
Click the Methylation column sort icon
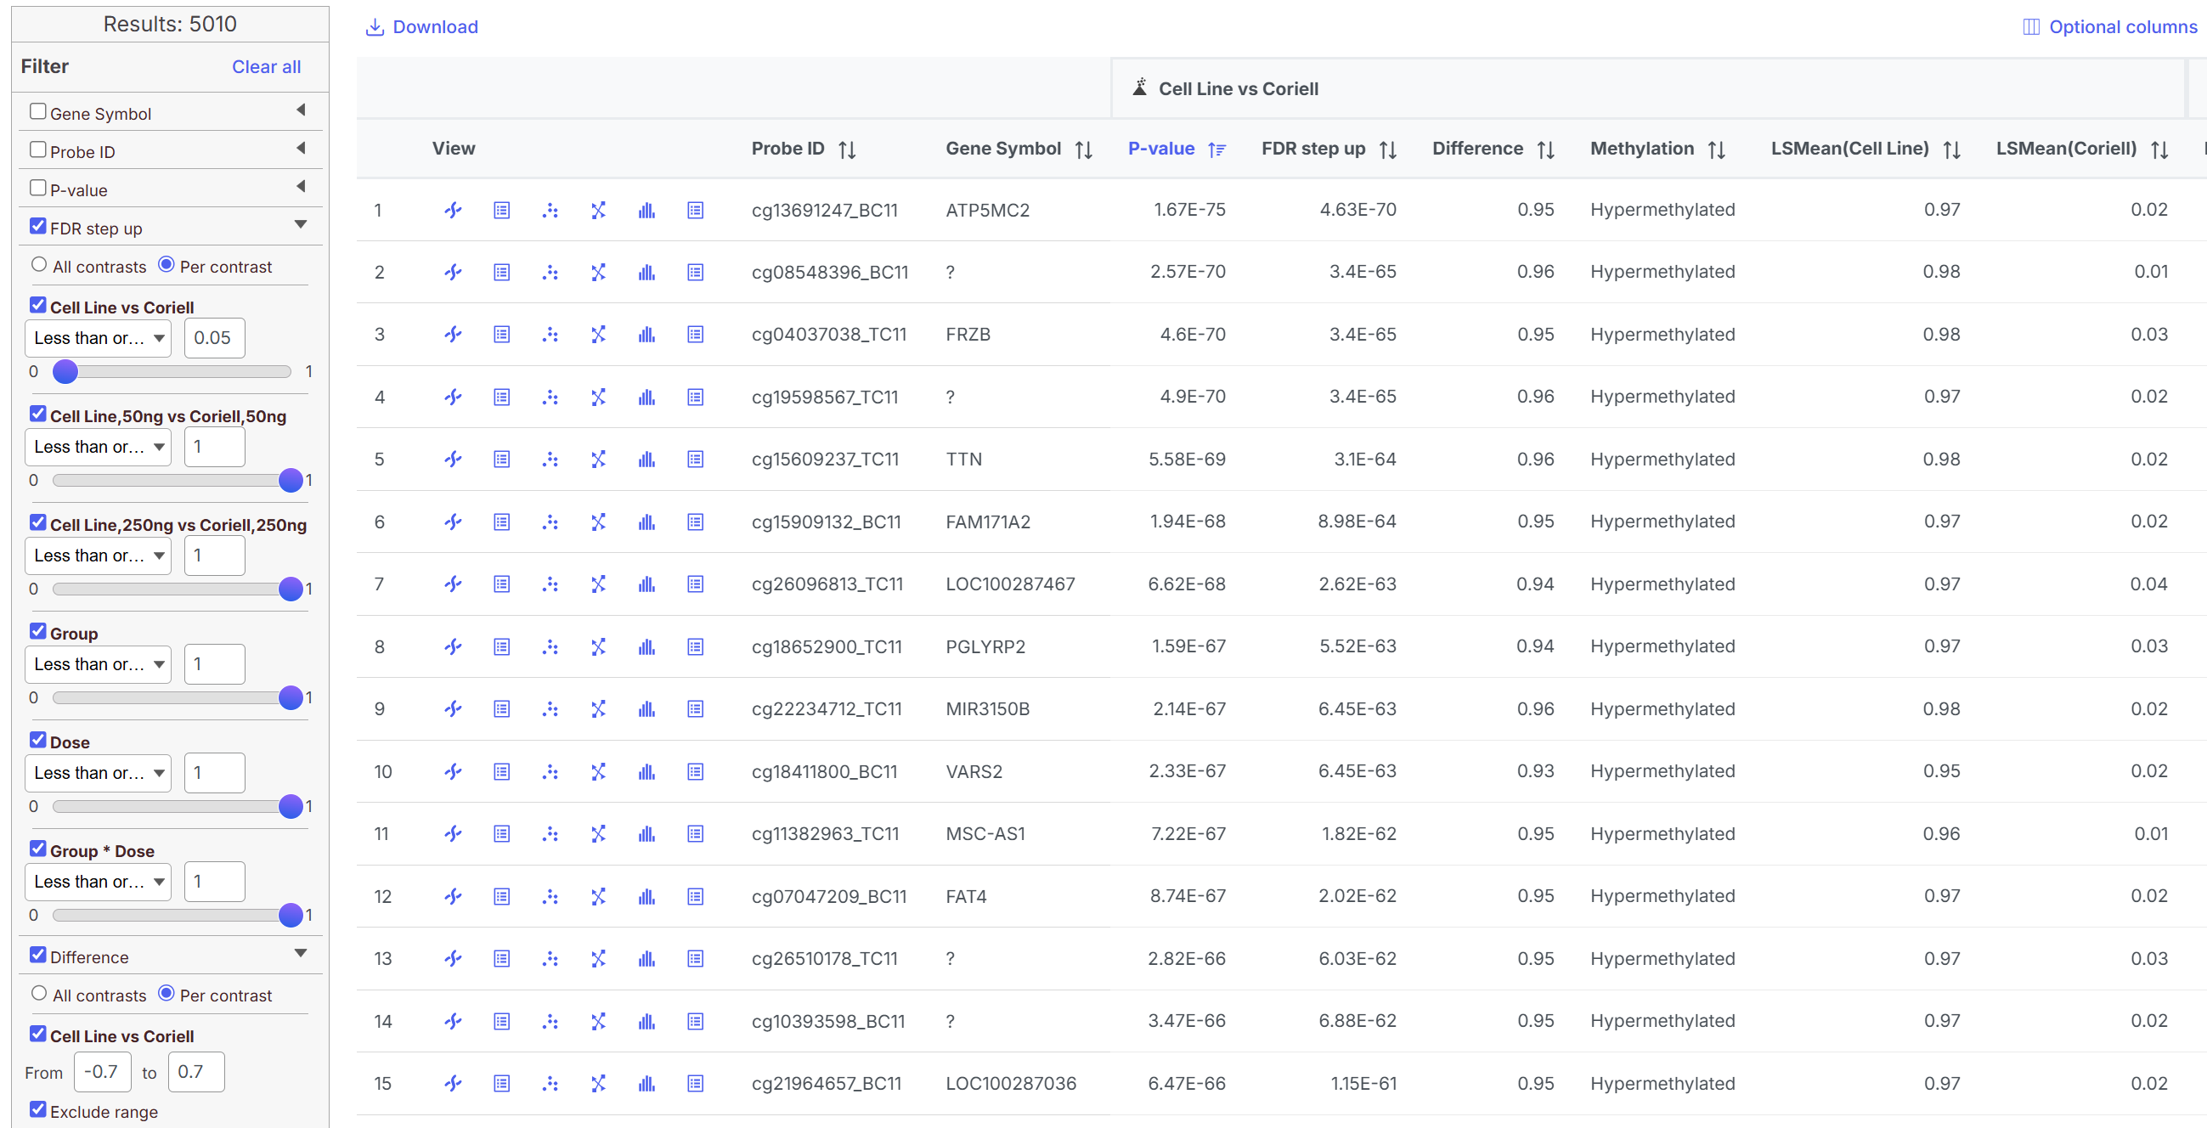pos(1716,149)
